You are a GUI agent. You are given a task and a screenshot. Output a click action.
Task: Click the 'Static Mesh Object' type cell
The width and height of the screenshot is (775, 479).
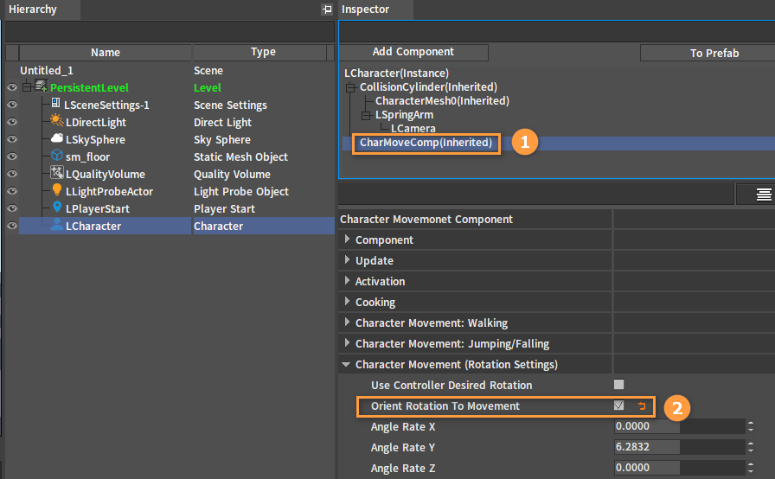tap(240, 157)
